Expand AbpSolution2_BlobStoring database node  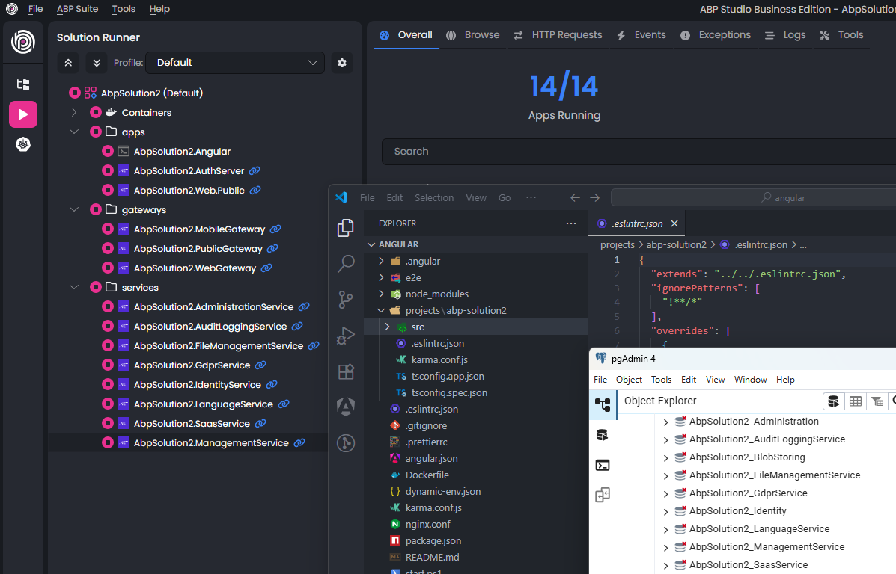[665, 458]
